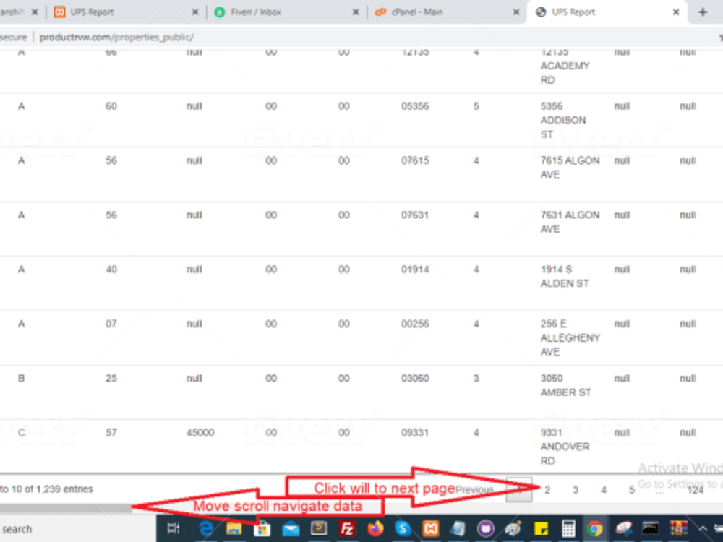Open WinRAR from the taskbar
The image size is (723, 542).
click(x=679, y=529)
